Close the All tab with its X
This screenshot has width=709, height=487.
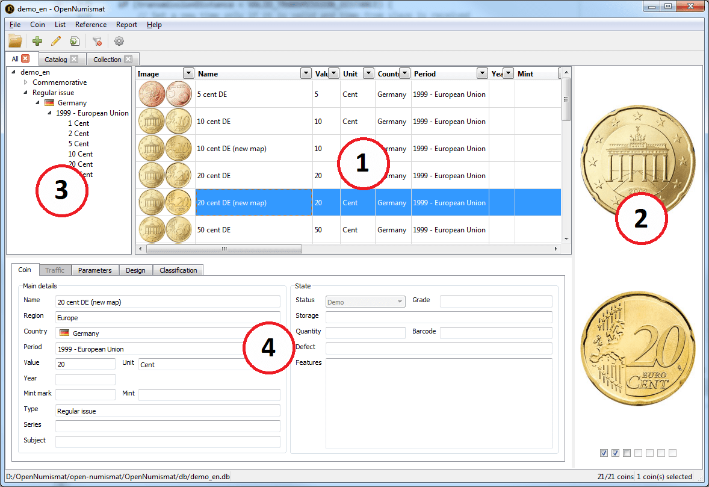[x=25, y=59]
